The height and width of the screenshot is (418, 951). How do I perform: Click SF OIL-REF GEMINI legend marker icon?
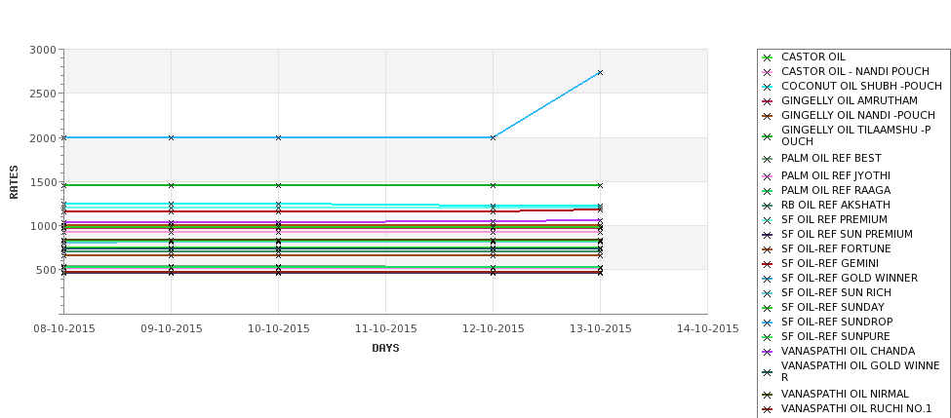point(768,264)
